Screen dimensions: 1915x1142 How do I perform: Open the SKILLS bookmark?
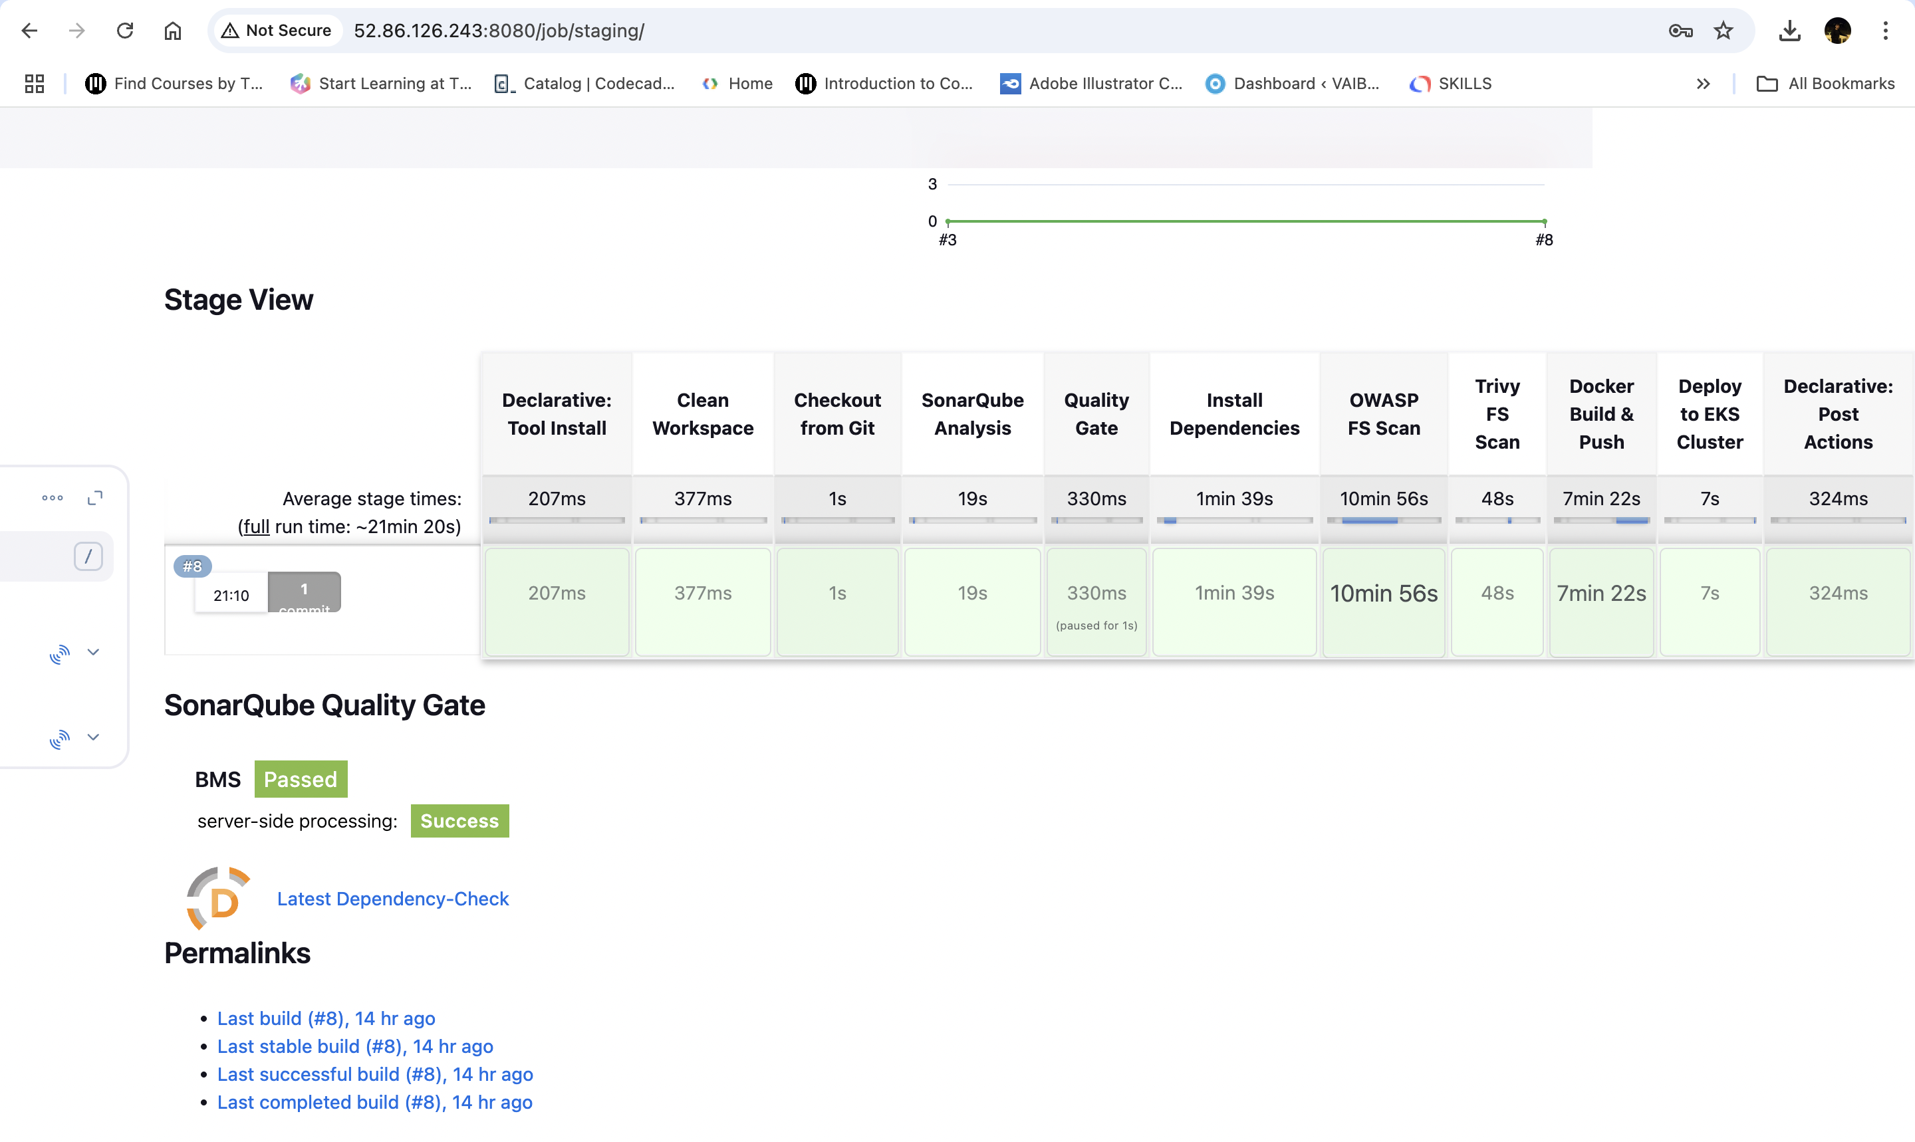(1450, 83)
